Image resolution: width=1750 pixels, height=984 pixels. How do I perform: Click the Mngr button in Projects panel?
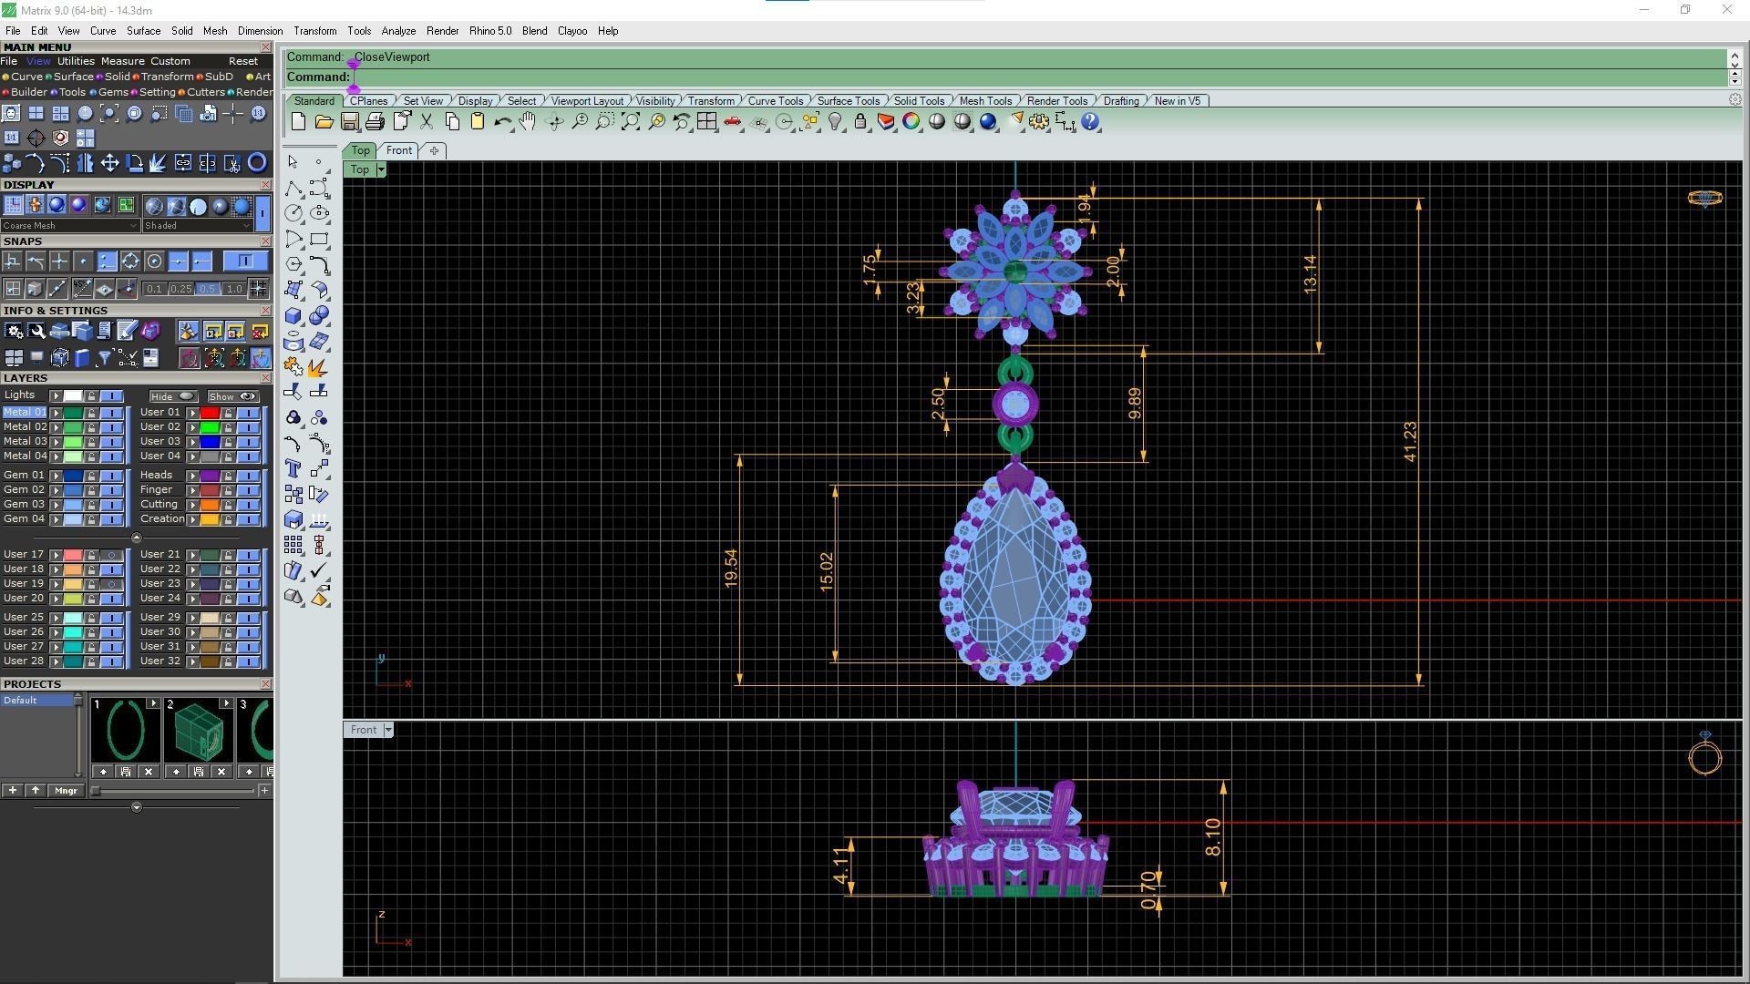click(66, 791)
